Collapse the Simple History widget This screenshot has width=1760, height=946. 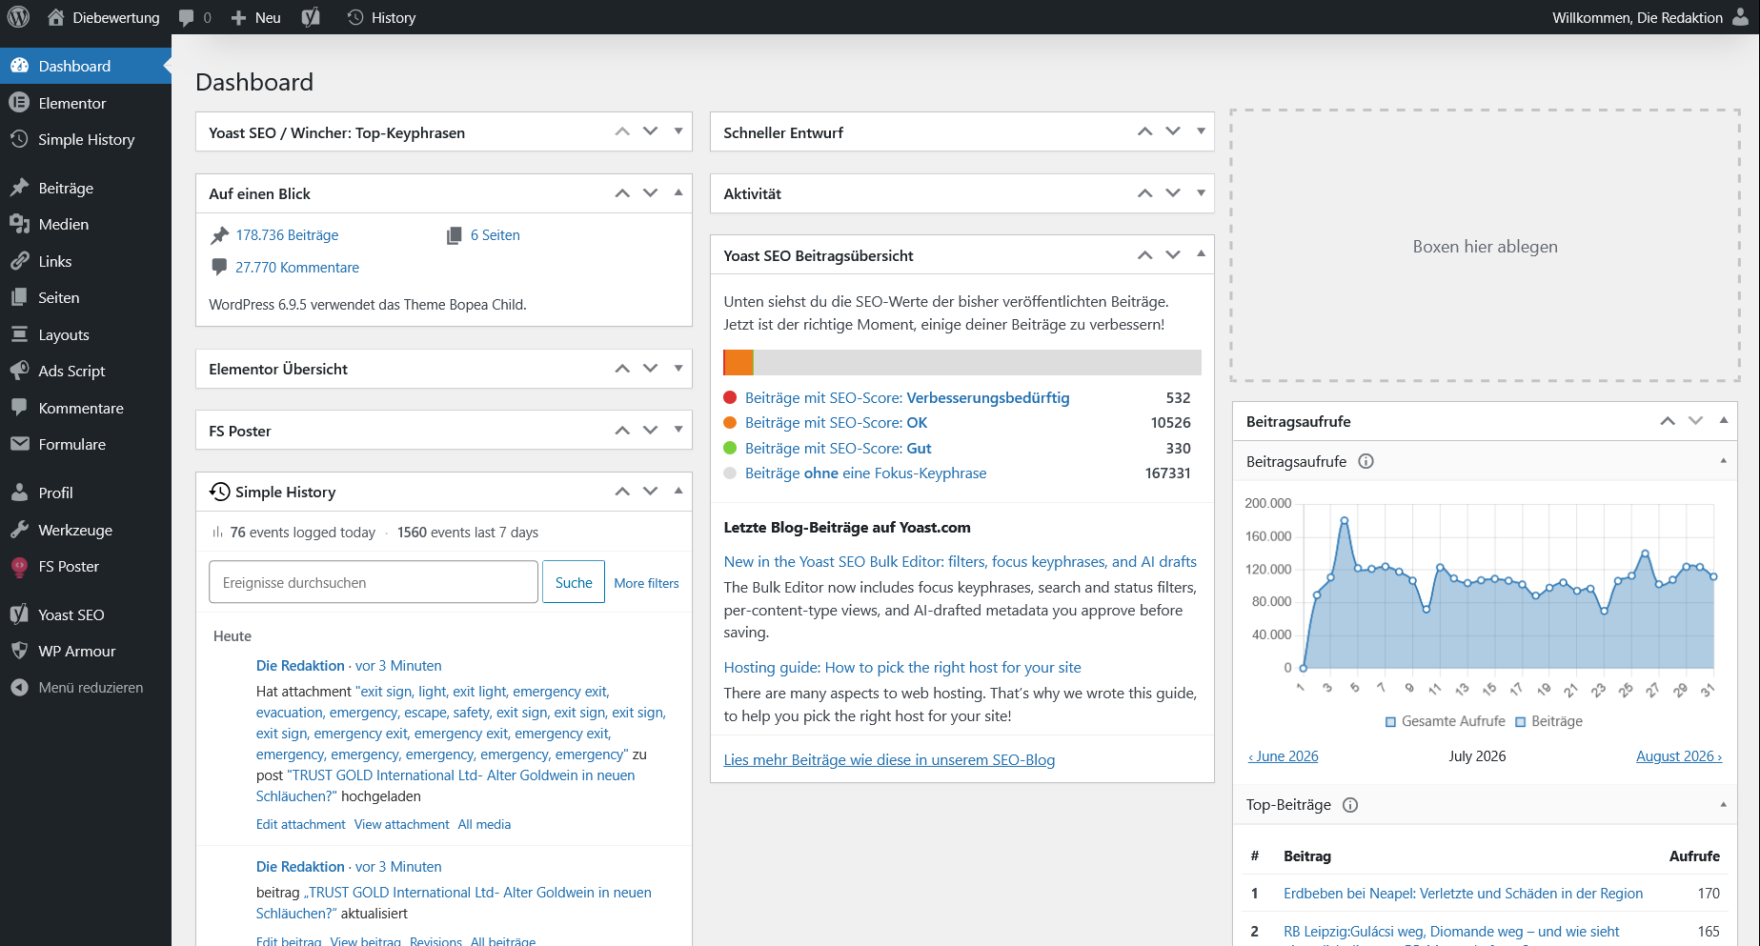pos(678,491)
